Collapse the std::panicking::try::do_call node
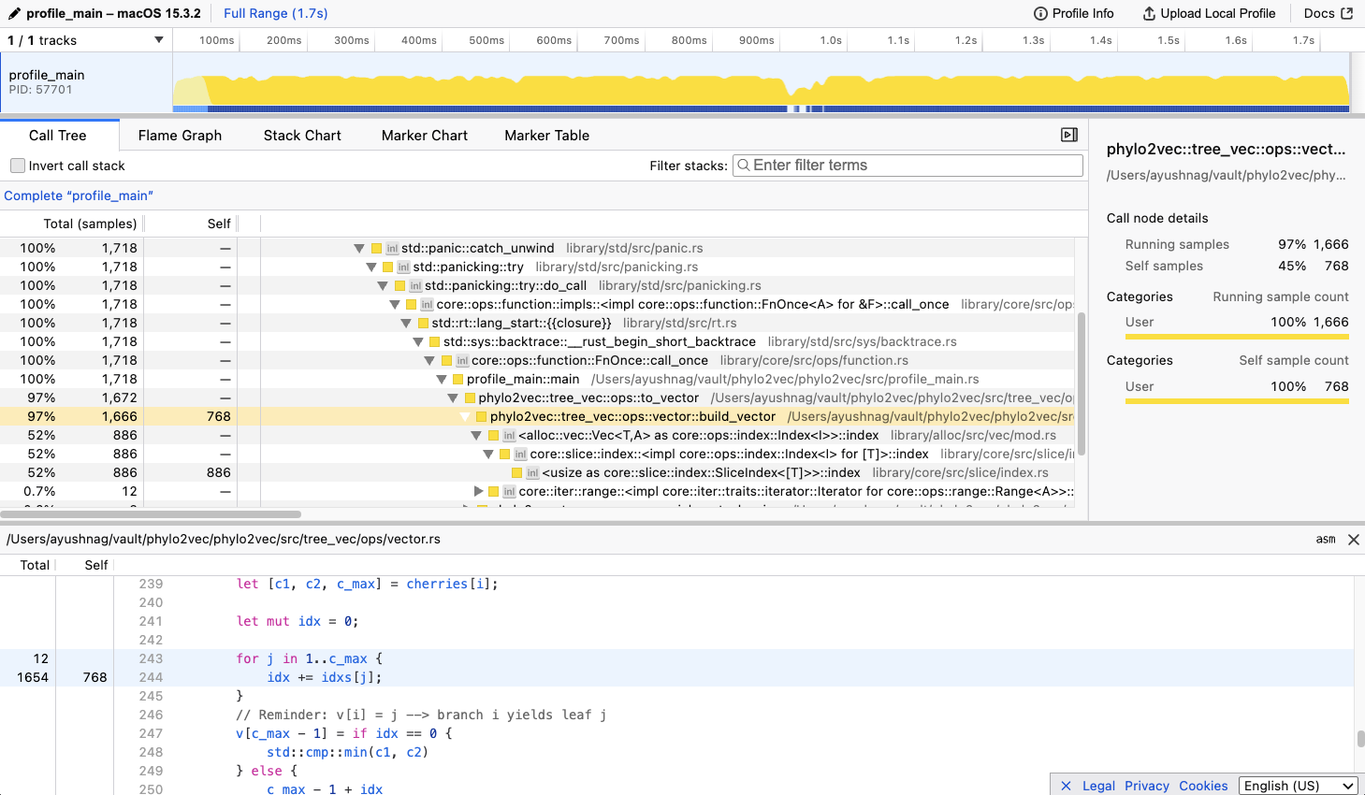 tap(383, 285)
